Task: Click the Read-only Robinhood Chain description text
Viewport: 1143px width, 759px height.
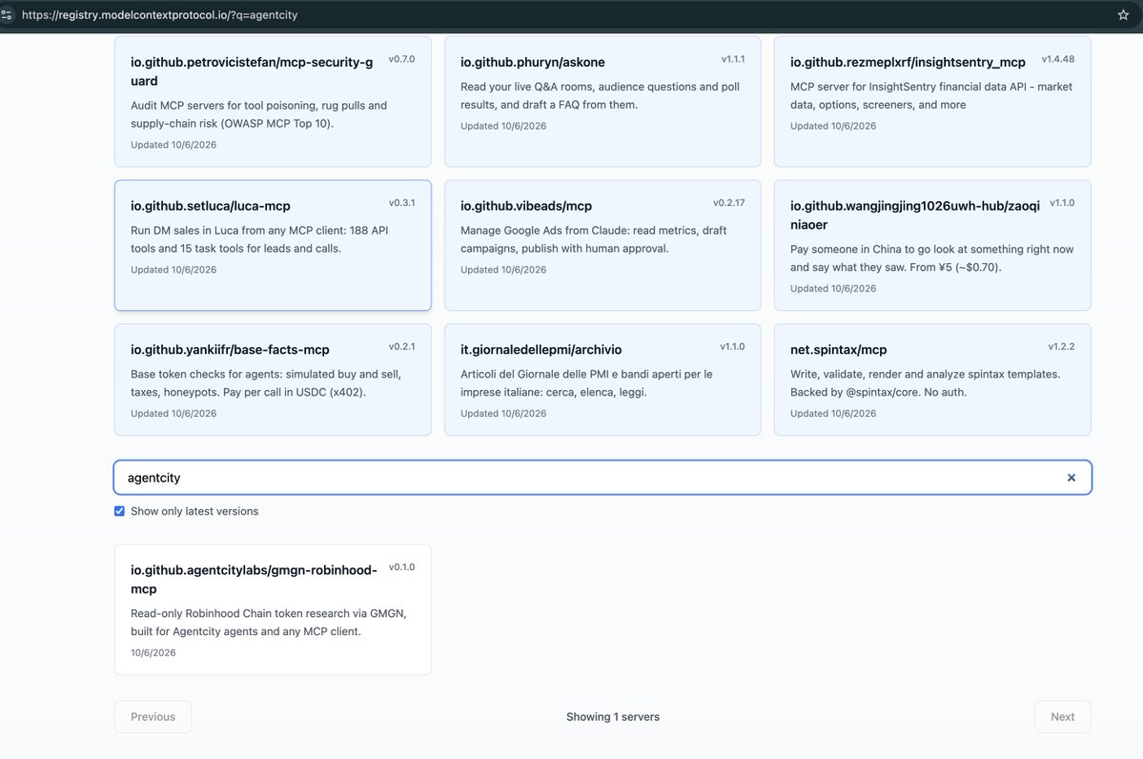Action: 268,622
